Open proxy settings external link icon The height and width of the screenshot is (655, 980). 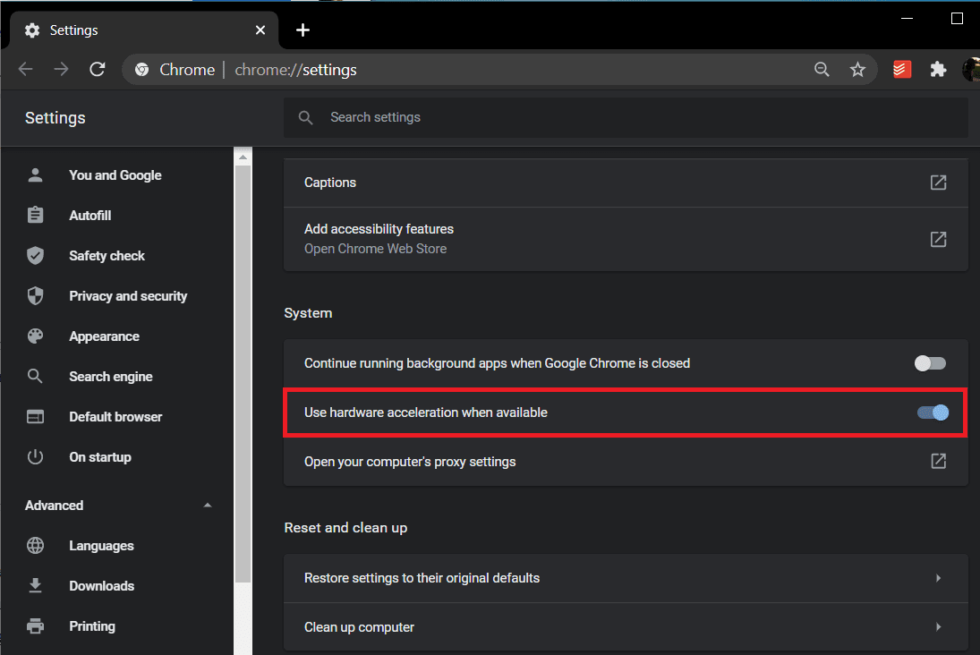938,462
